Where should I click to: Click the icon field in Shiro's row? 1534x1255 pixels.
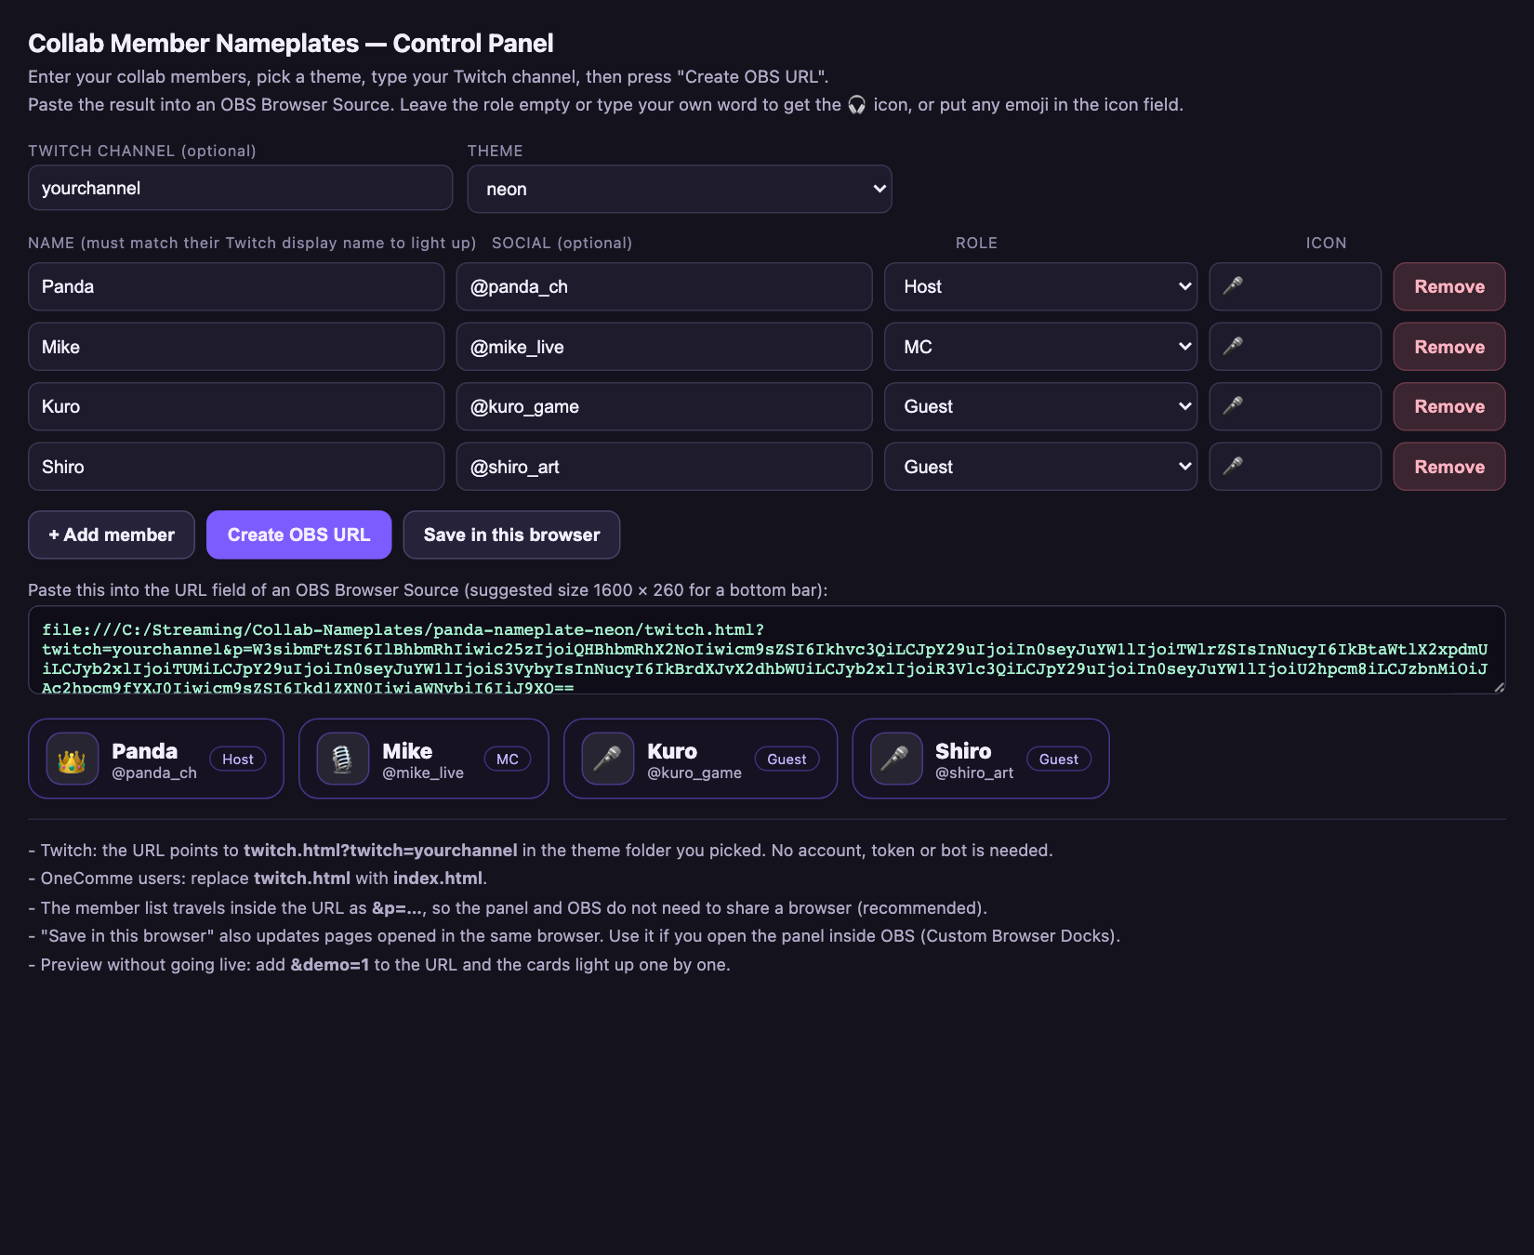point(1295,467)
